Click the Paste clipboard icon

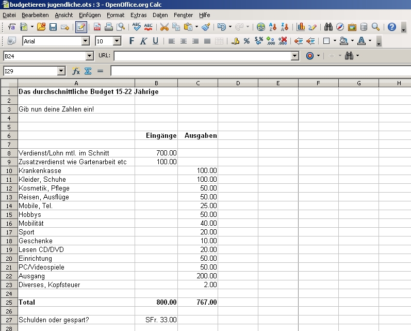tap(188, 27)
